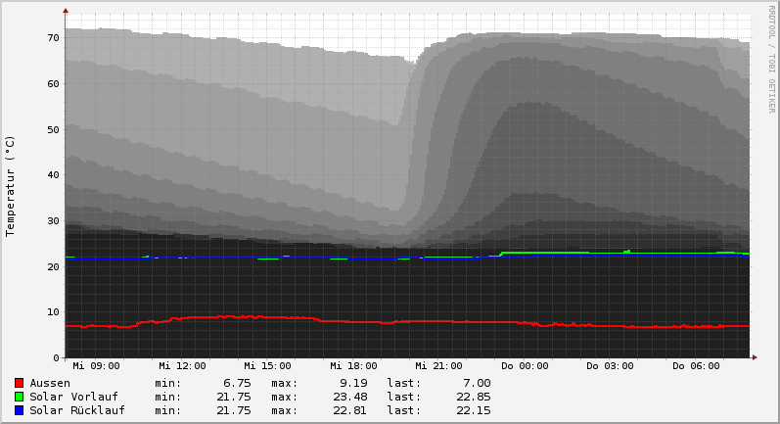Click the y-axis arrow at the top
The image size is (780, 424).
(66, 11)
